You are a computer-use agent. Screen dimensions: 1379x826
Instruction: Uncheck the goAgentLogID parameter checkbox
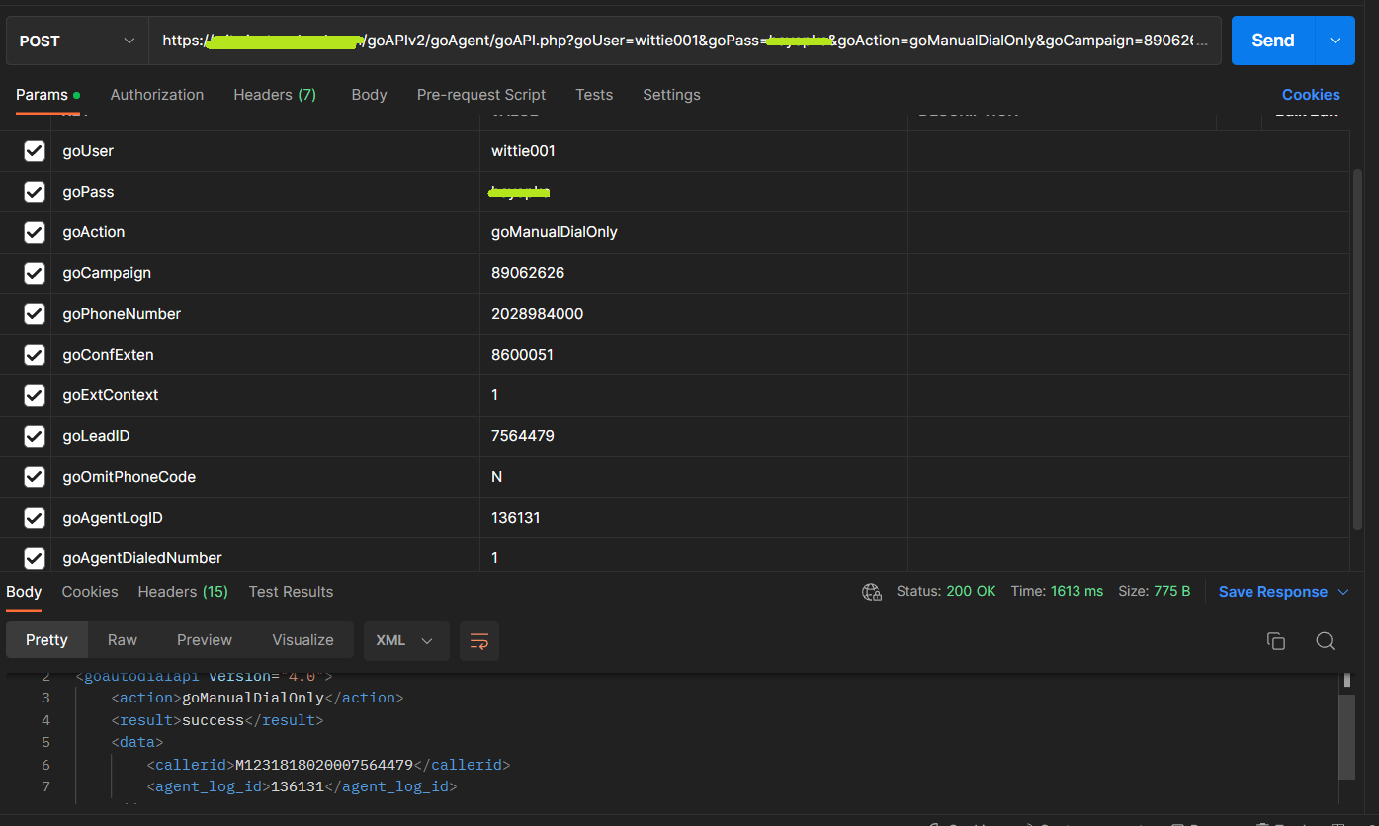tap(35, 518)
